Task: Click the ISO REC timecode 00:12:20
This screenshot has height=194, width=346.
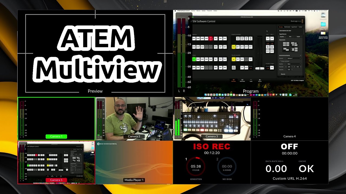Action: [212, 153]
